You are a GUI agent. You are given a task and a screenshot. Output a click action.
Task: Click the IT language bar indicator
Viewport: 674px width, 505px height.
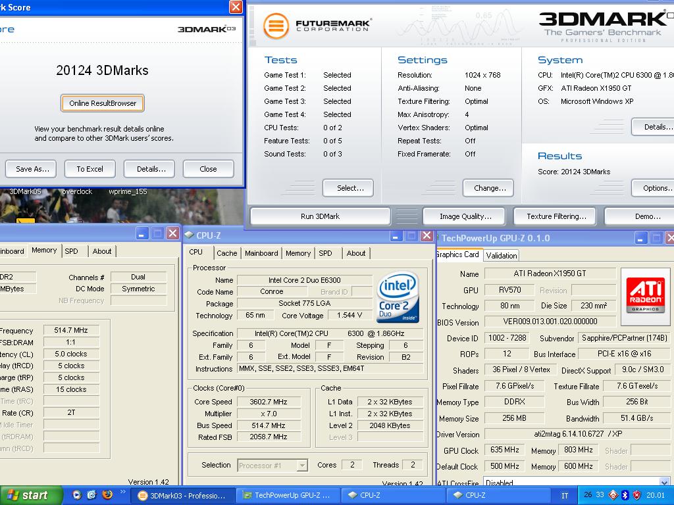tap(565, 496)
